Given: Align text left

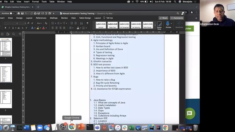Looking at the screenshot, I should tap(53, 28).
